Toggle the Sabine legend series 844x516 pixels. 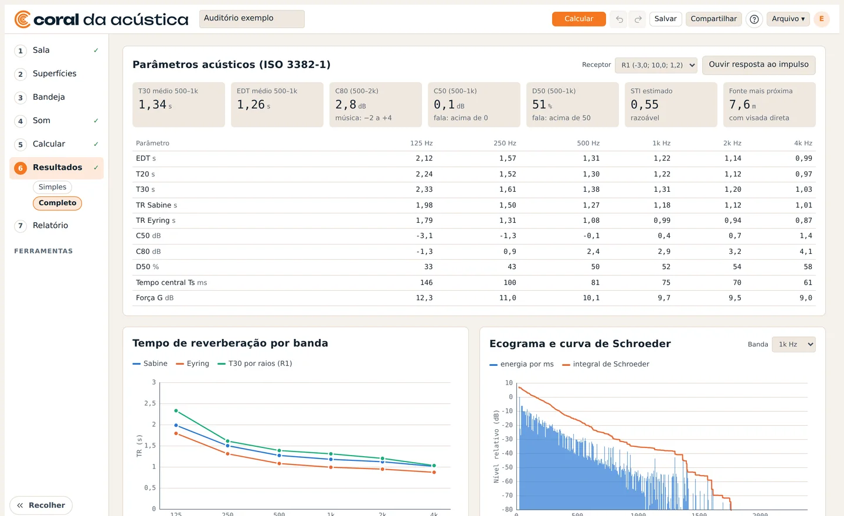click(x=150, y=364)
